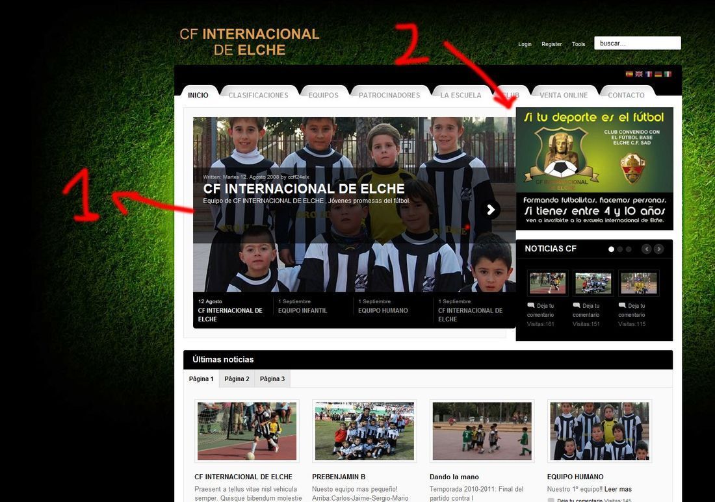Switch to Página 2 tab
Screen dimensions: 715x502
click(237, 379)
